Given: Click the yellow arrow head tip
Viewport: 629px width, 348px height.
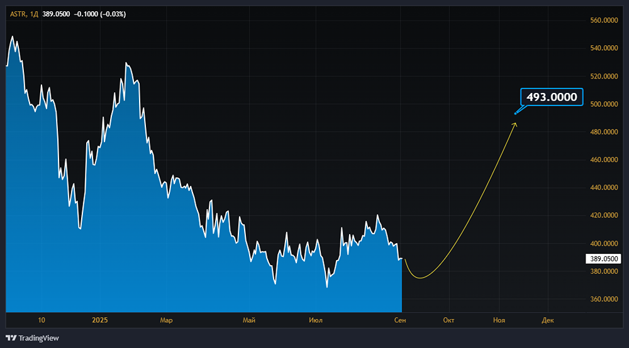Looking at the screenshot, I should [516, 124].
